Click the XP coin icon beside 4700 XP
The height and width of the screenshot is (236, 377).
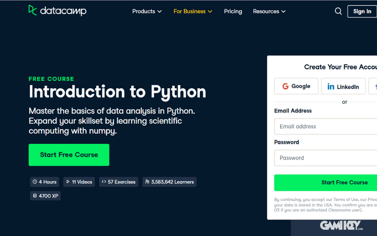tap(35, 196)
